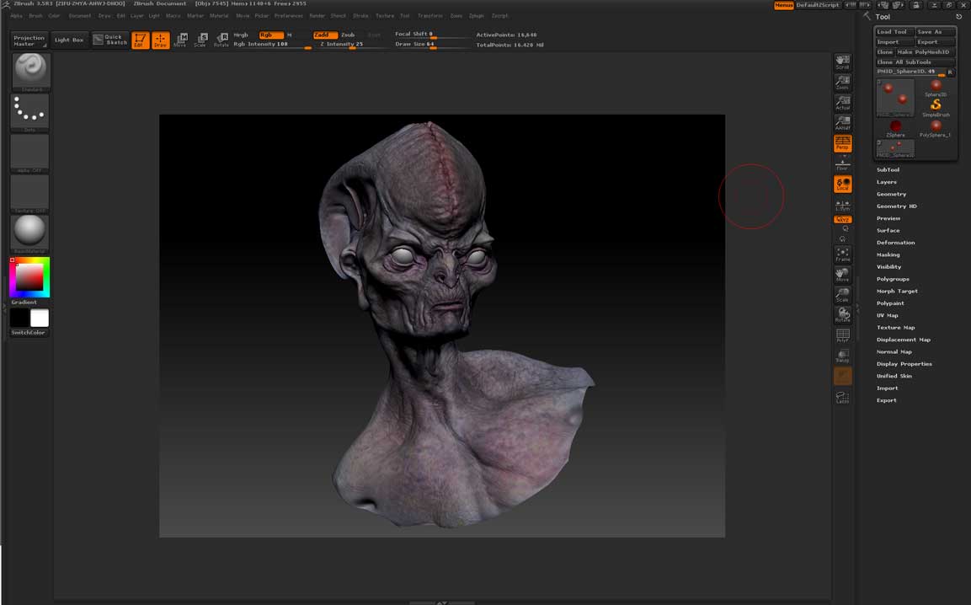The width and height of the screenshot is (971, 605).
Task: Click the Rotate icon in right shelf
Action: click(843, 315)
